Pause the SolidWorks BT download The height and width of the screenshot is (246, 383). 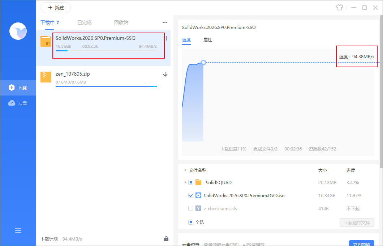(166, 38)
